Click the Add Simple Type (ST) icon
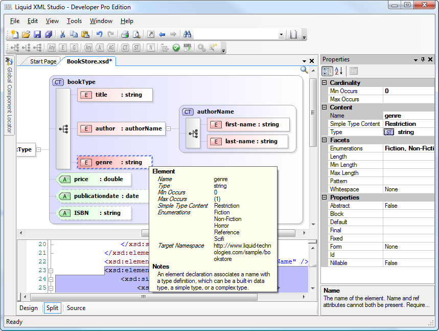The width and height of the screenshot is (439, 331). [x=136, y=48]
